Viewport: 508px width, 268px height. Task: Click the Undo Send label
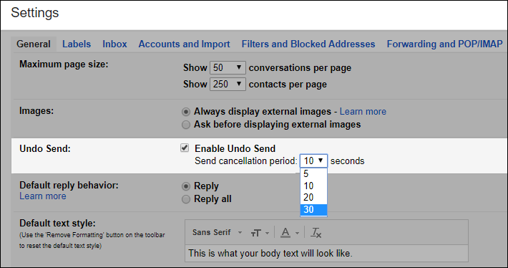pyautogui.click(x=45, y=148)
